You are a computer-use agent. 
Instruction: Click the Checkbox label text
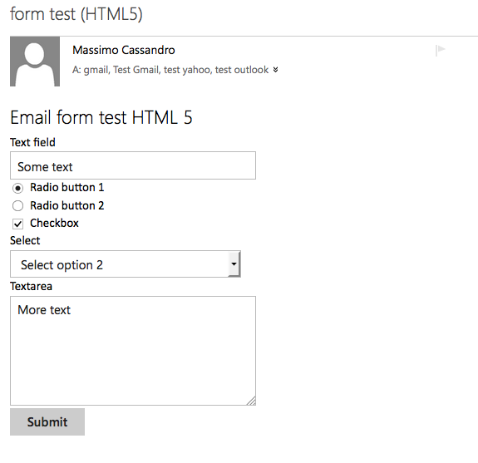(x=54, y=223)
